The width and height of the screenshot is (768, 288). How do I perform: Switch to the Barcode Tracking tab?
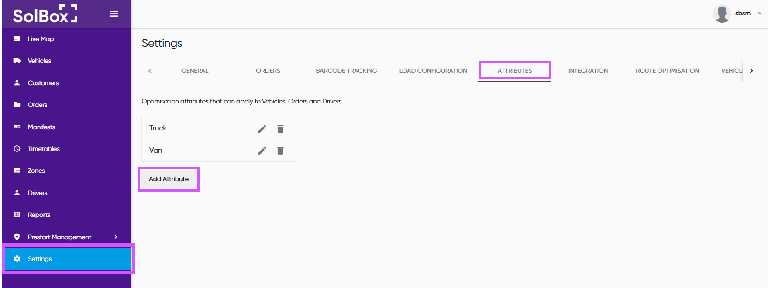click(x=346, y=71)
